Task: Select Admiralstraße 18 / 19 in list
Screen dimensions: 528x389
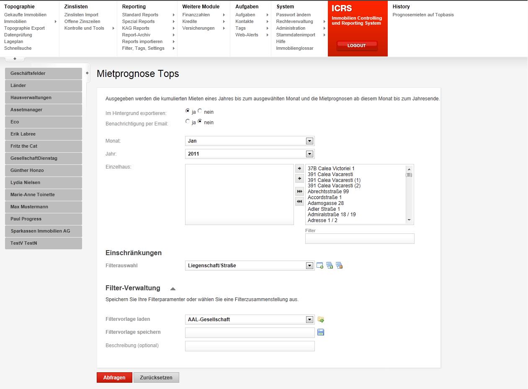Action: 332,215
